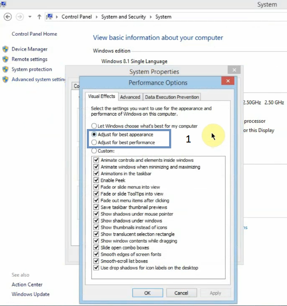Toggle Fade or slide ToolTips into view
This screenshot has width=287, height=306.
coord(96,194)
